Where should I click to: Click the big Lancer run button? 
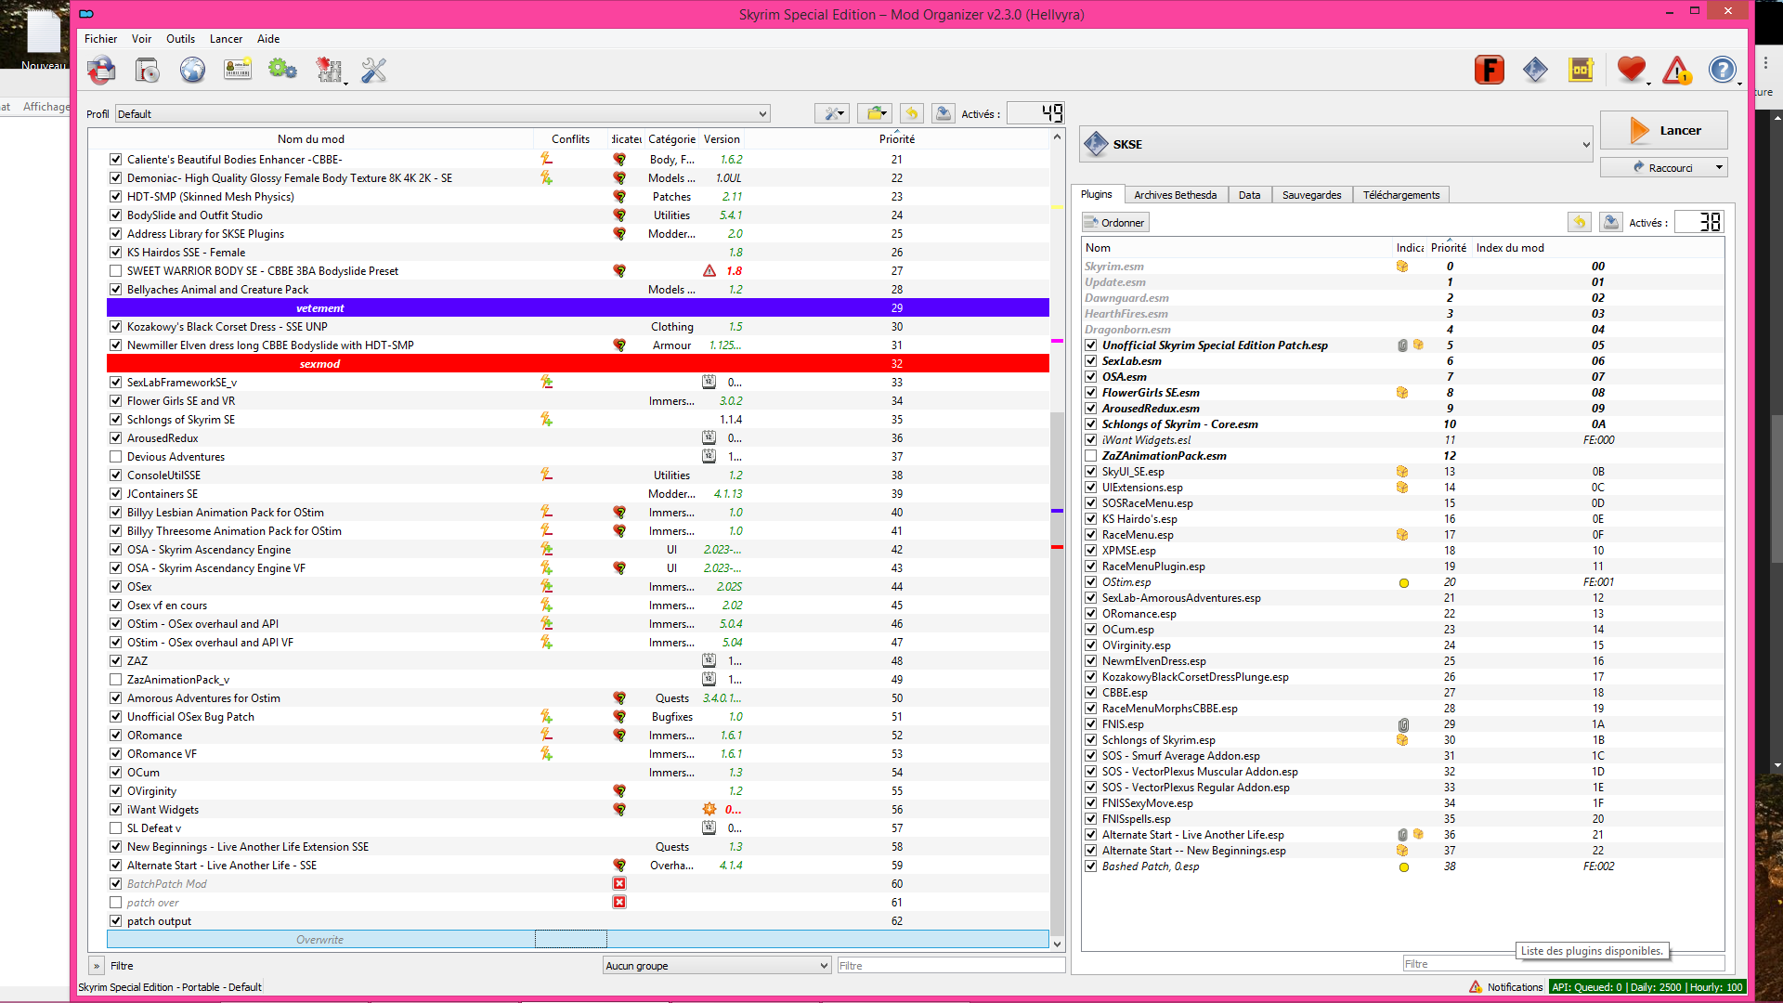click(1664, 130)
